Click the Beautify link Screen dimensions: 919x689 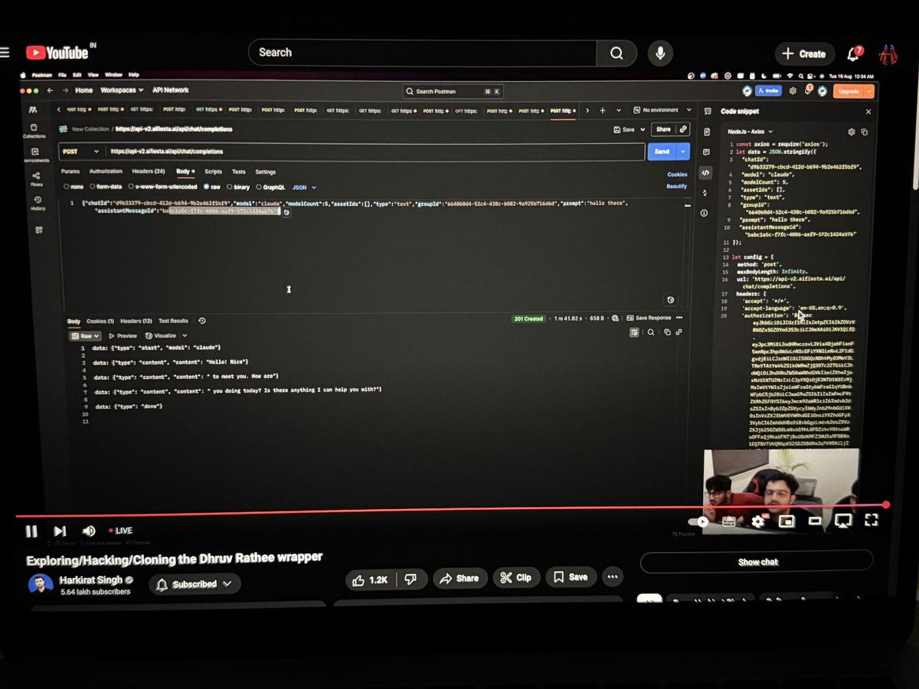pyautogui.click(x=677, y=186)
